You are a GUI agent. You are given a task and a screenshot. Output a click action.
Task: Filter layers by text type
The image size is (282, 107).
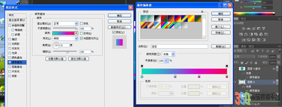pyautogui.click(x=262, y=51)
